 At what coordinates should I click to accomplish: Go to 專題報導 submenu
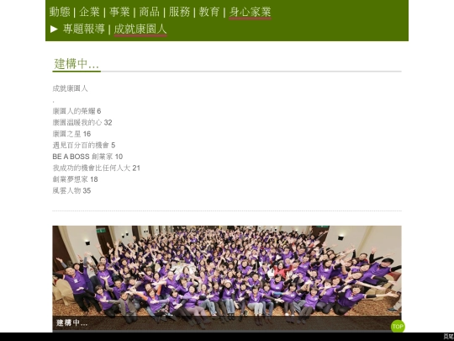coord(84,29)
